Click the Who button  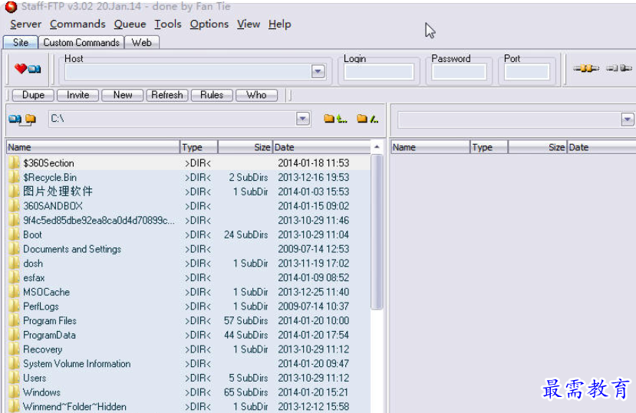tap(256, 95)
